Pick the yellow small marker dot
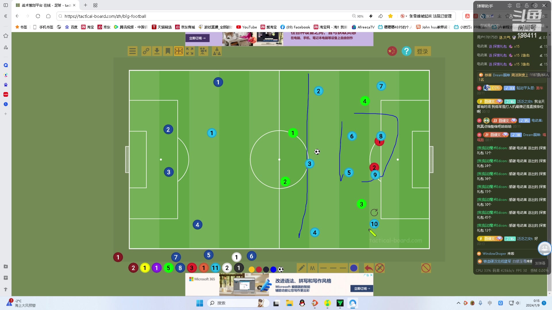This screenshot has width=552, height=310. tap(252, 269)
